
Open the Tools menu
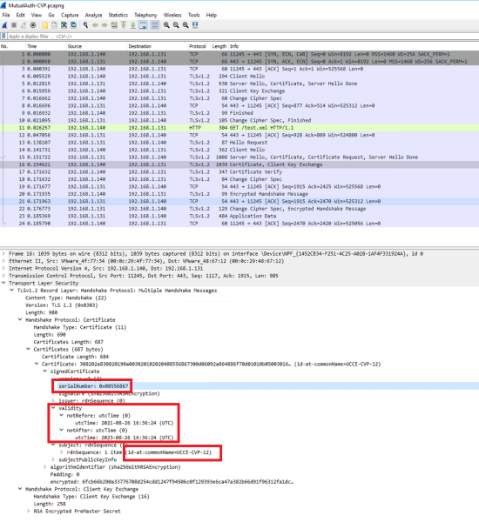click(x=193, y=15)
